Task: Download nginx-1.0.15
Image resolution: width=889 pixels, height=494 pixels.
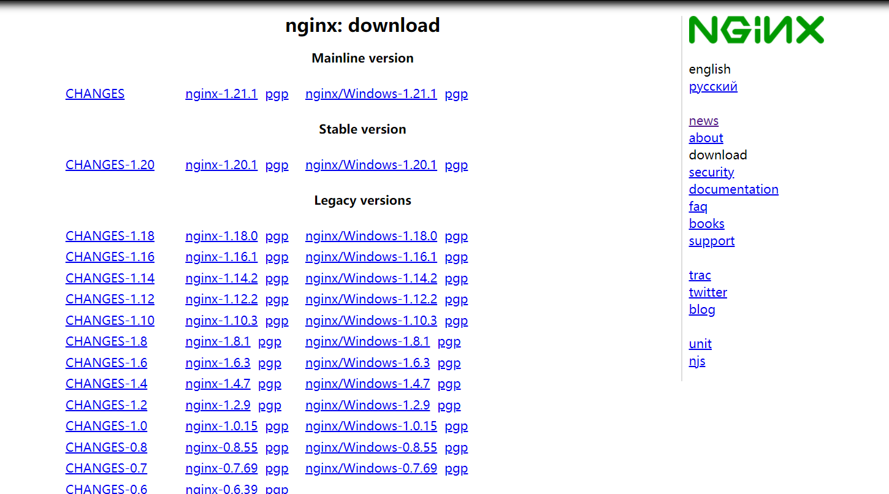Action: (x=221, y=426)
